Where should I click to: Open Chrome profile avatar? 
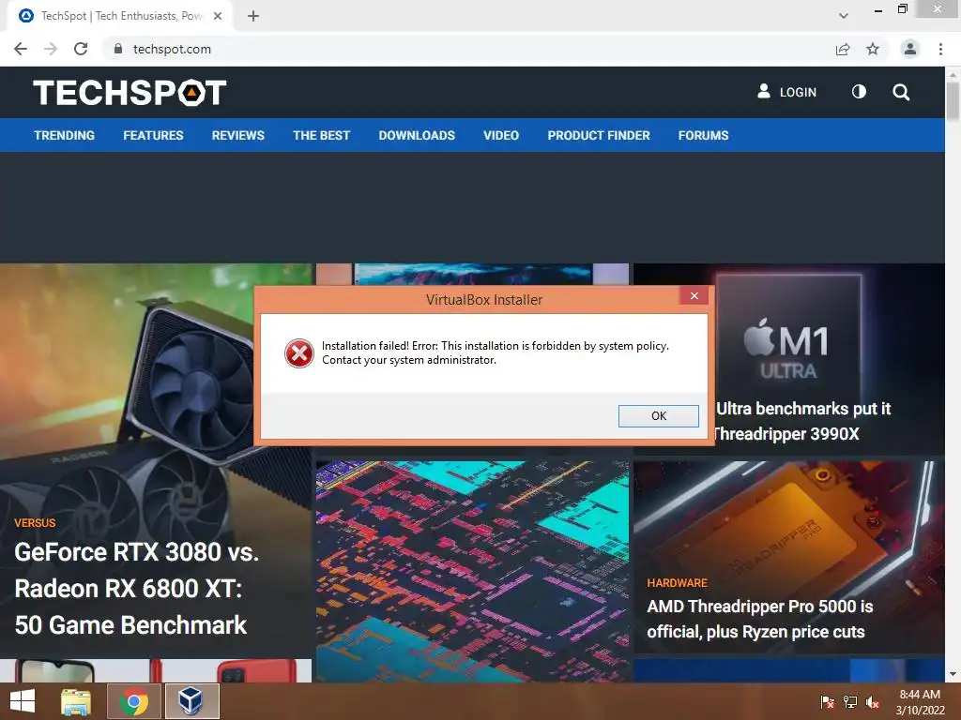pos(910,49)
